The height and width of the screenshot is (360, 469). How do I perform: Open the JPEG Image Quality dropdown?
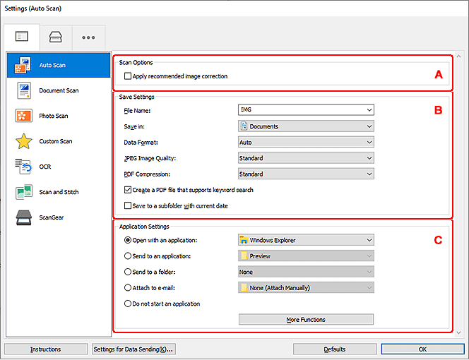pos(306,158)
